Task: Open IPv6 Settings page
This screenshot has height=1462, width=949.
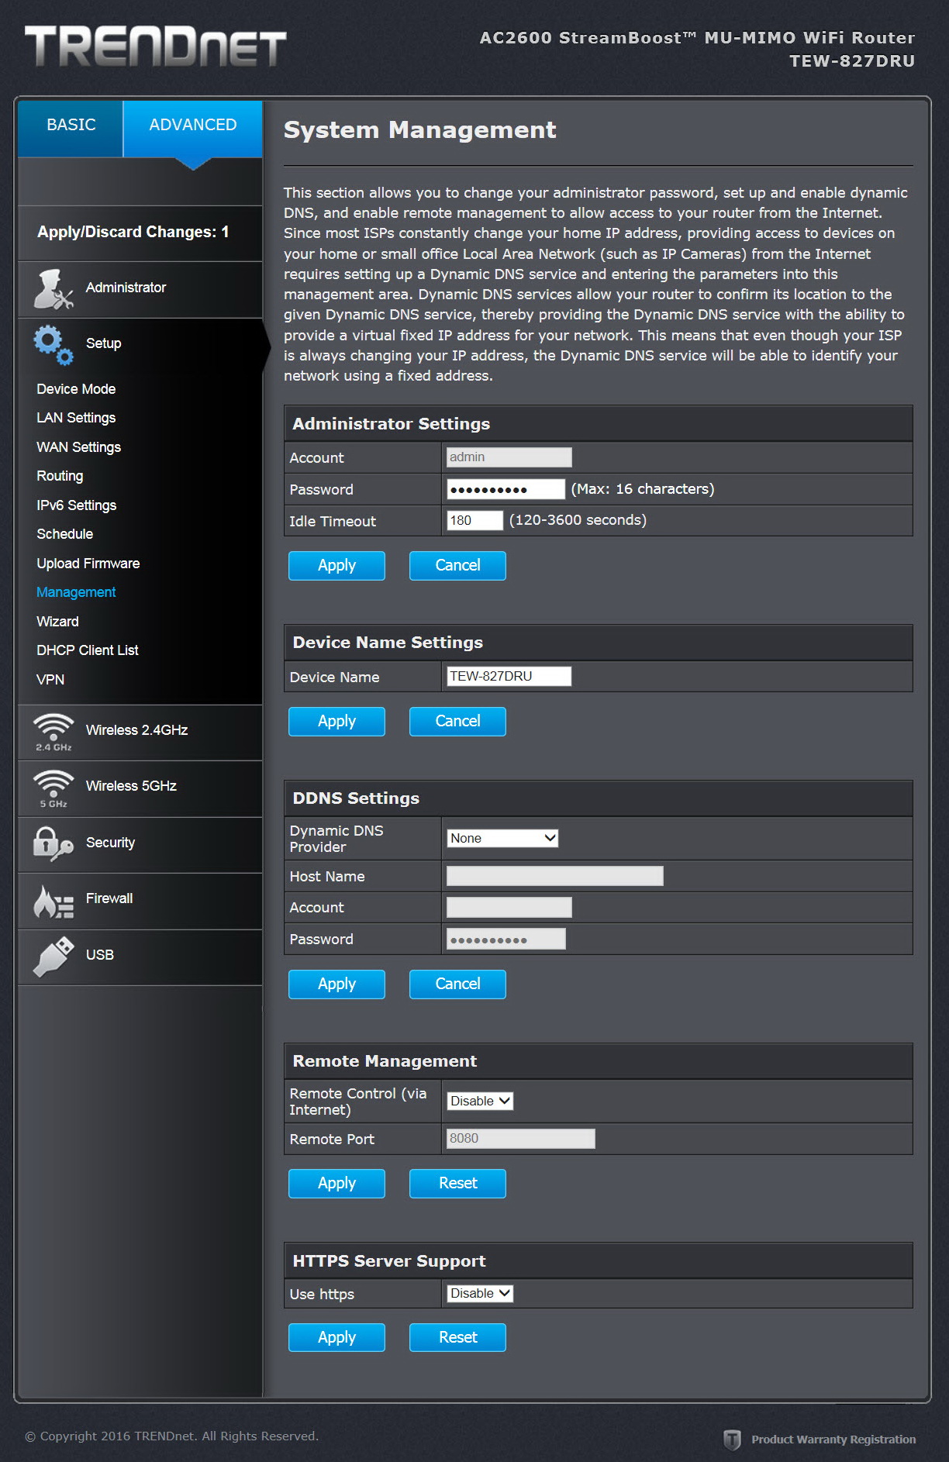Action: tap(76, 505)
